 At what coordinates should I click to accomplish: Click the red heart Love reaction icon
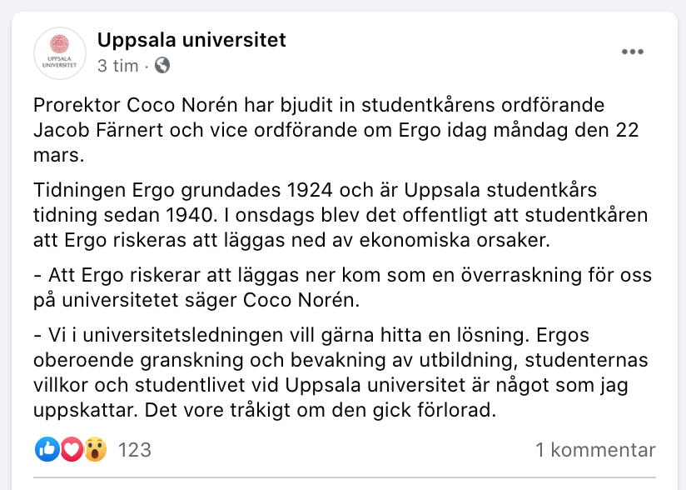coord(72,449)
